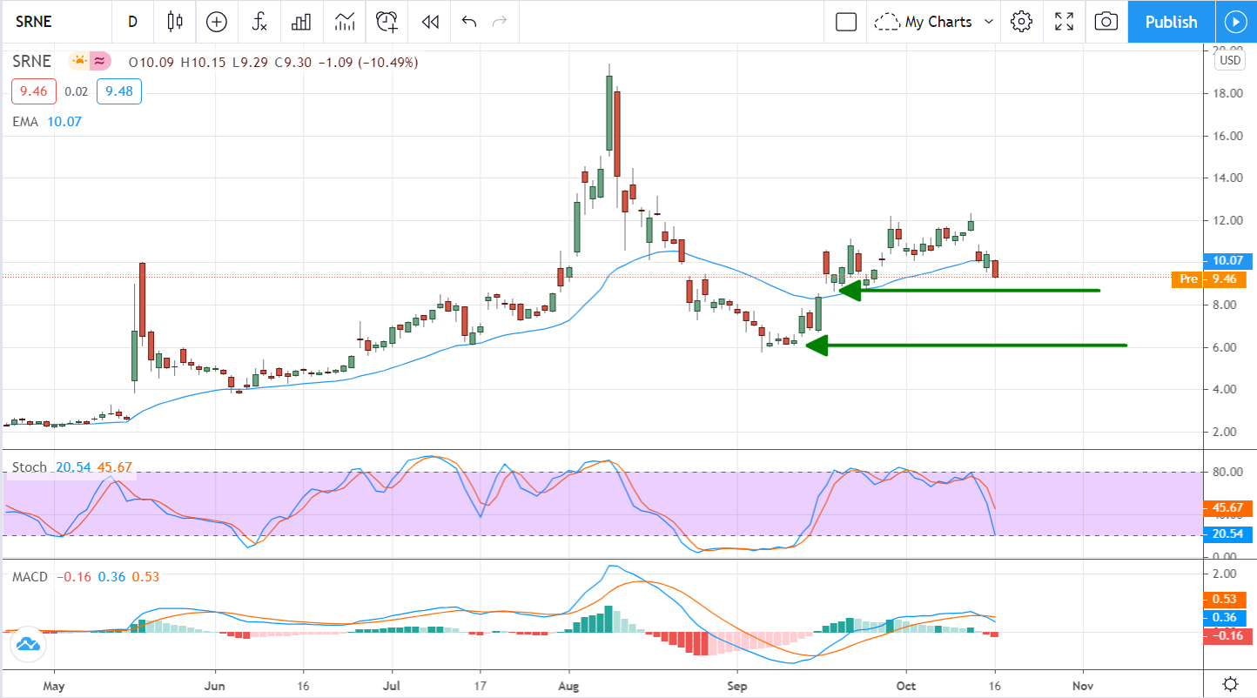The image size is (1257, 698).
Task: Open the financials bar chart icon
Action: click(x=301, y=22)
